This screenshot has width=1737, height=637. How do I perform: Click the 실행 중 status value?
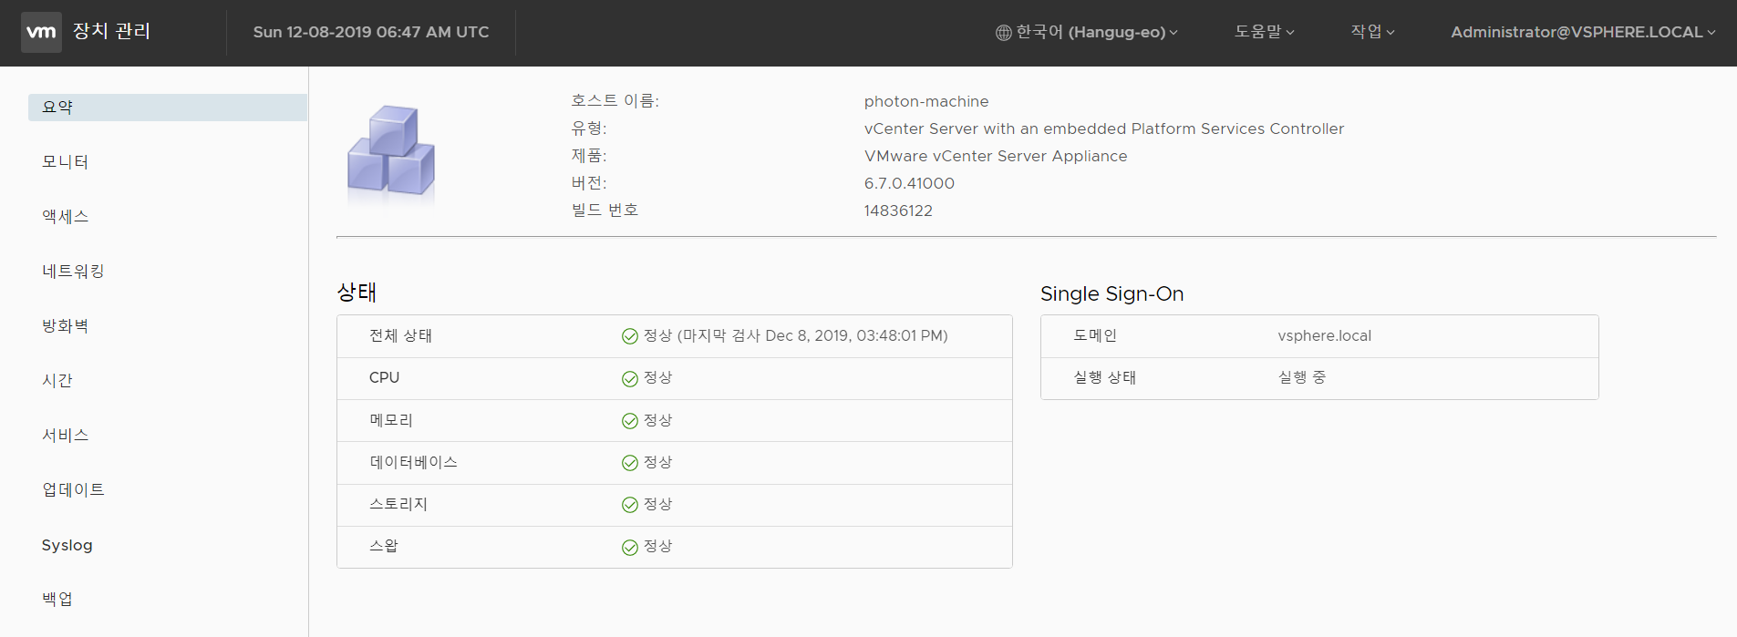click(x=1302, y=378)
